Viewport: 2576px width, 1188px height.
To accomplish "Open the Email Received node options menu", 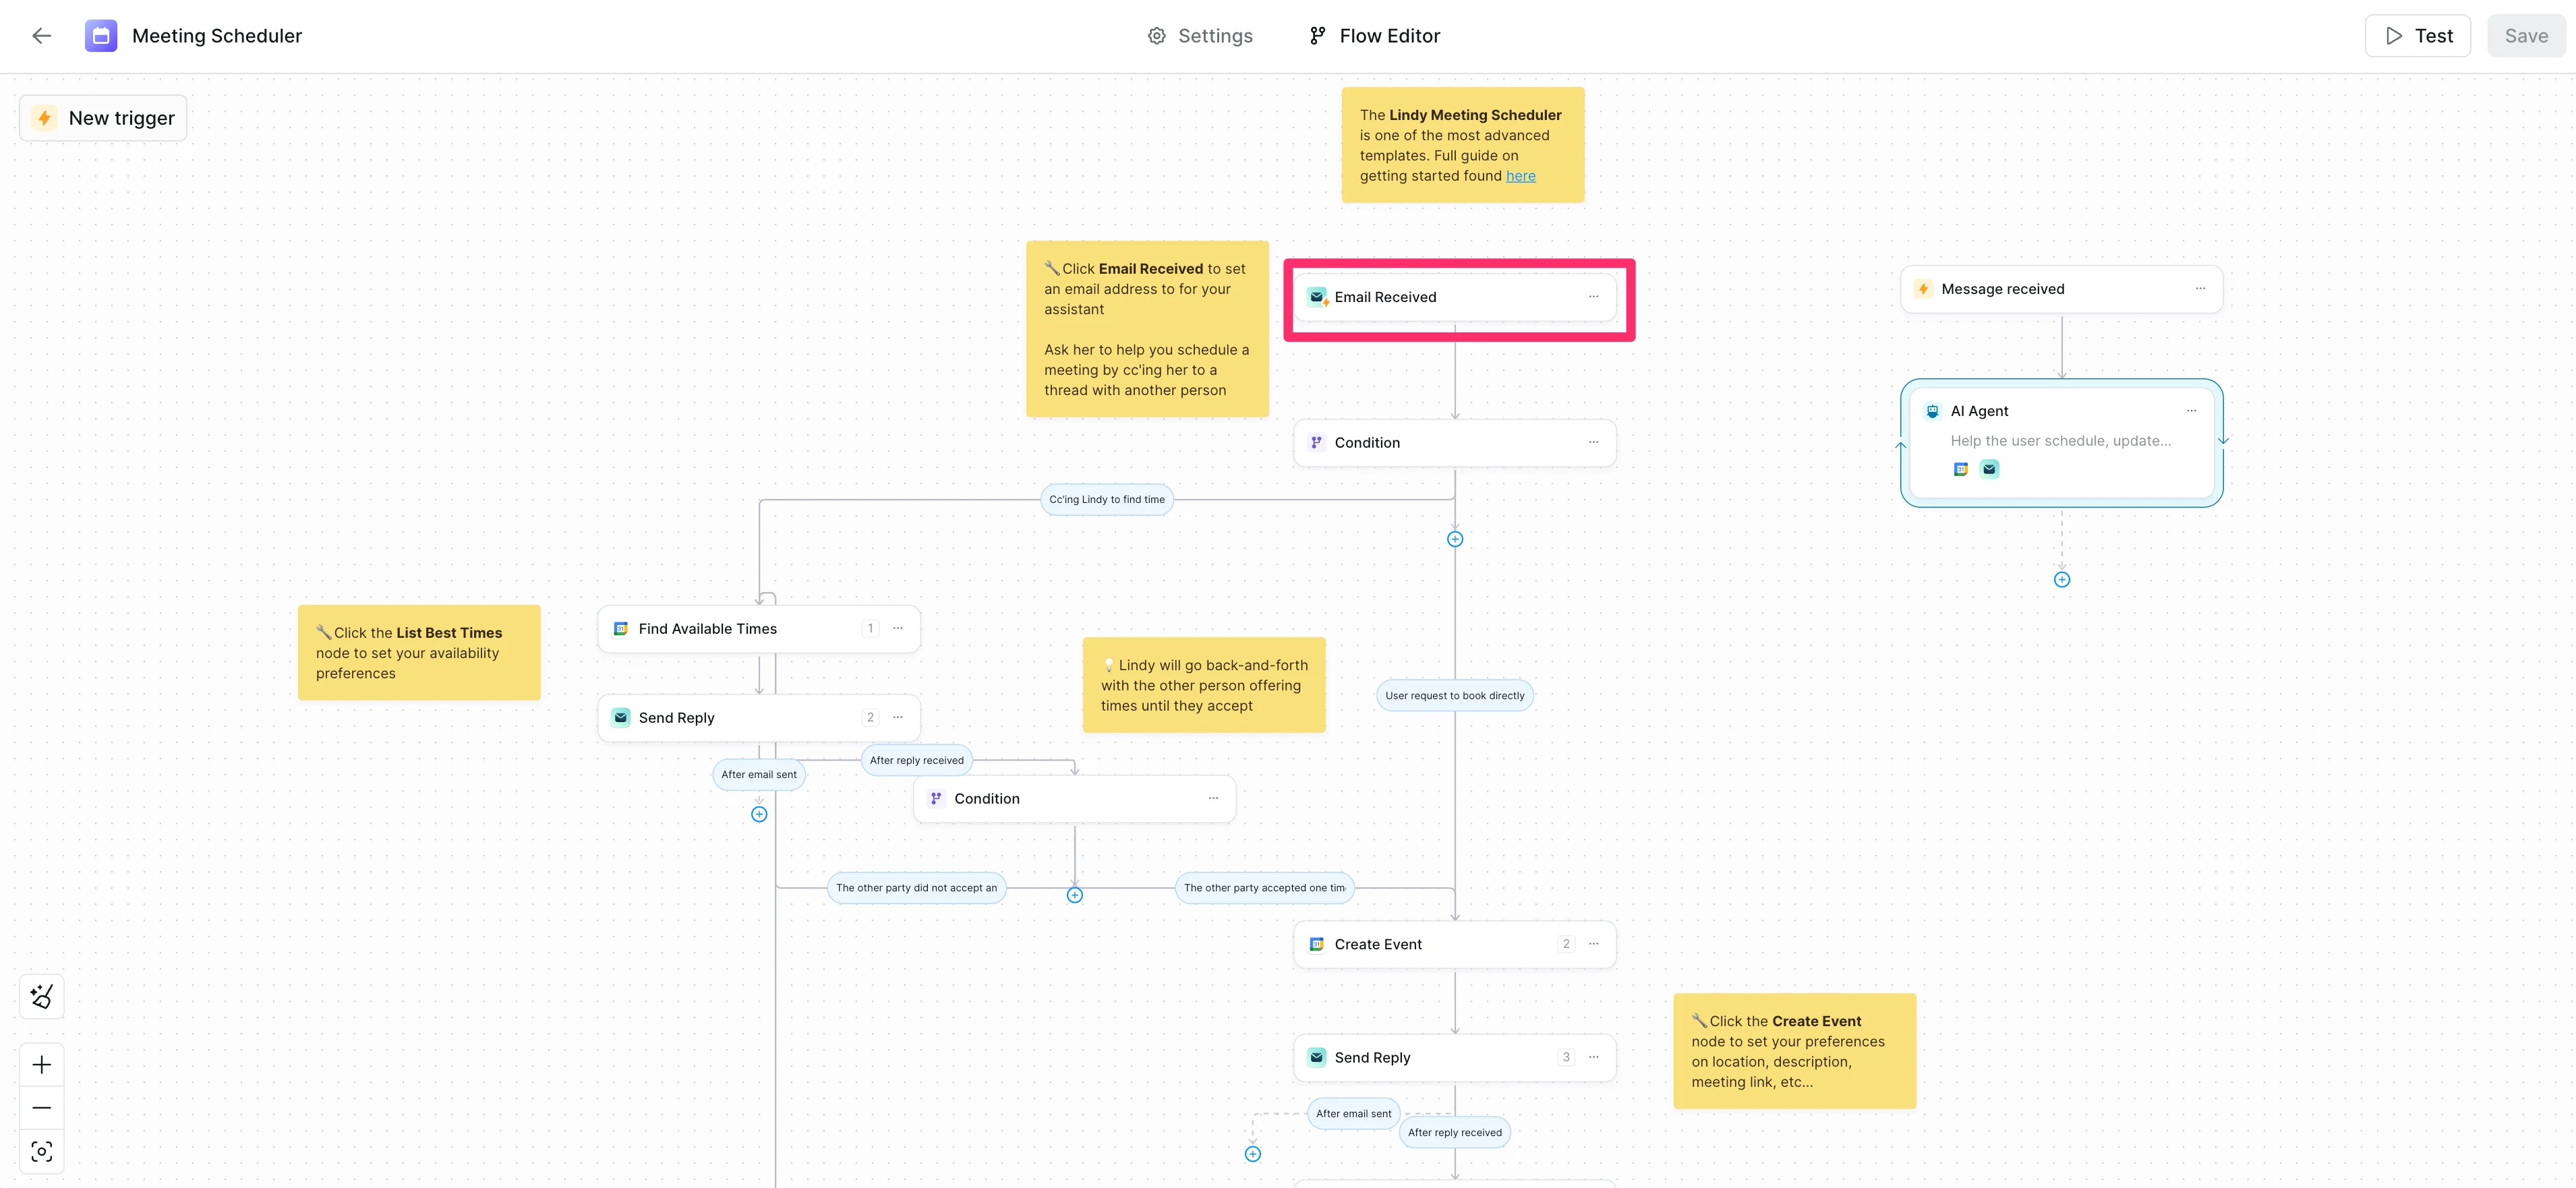I will pyautogui.click(x=1593, y=297).
